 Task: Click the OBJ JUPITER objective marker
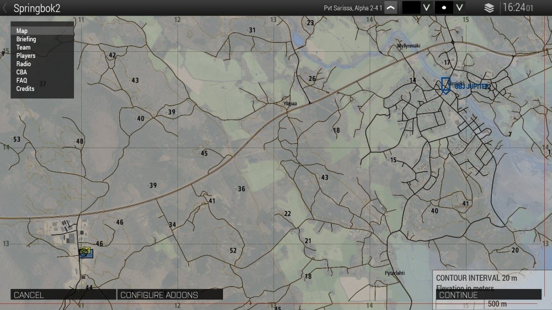[445, 85]
